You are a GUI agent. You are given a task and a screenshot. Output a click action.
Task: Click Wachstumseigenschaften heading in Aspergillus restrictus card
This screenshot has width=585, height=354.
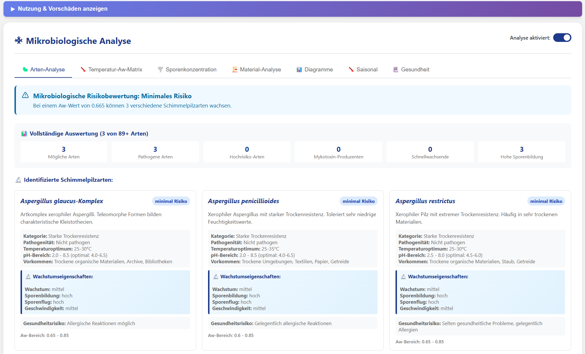tap(438, 277)
